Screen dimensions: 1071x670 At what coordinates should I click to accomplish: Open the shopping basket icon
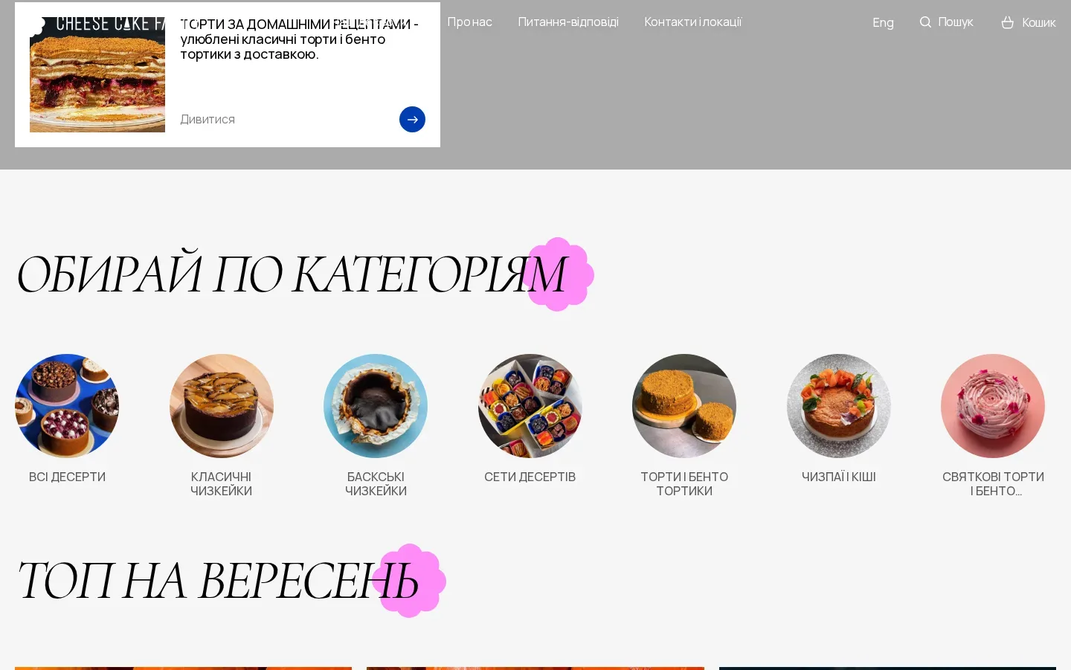(1008, 22)
